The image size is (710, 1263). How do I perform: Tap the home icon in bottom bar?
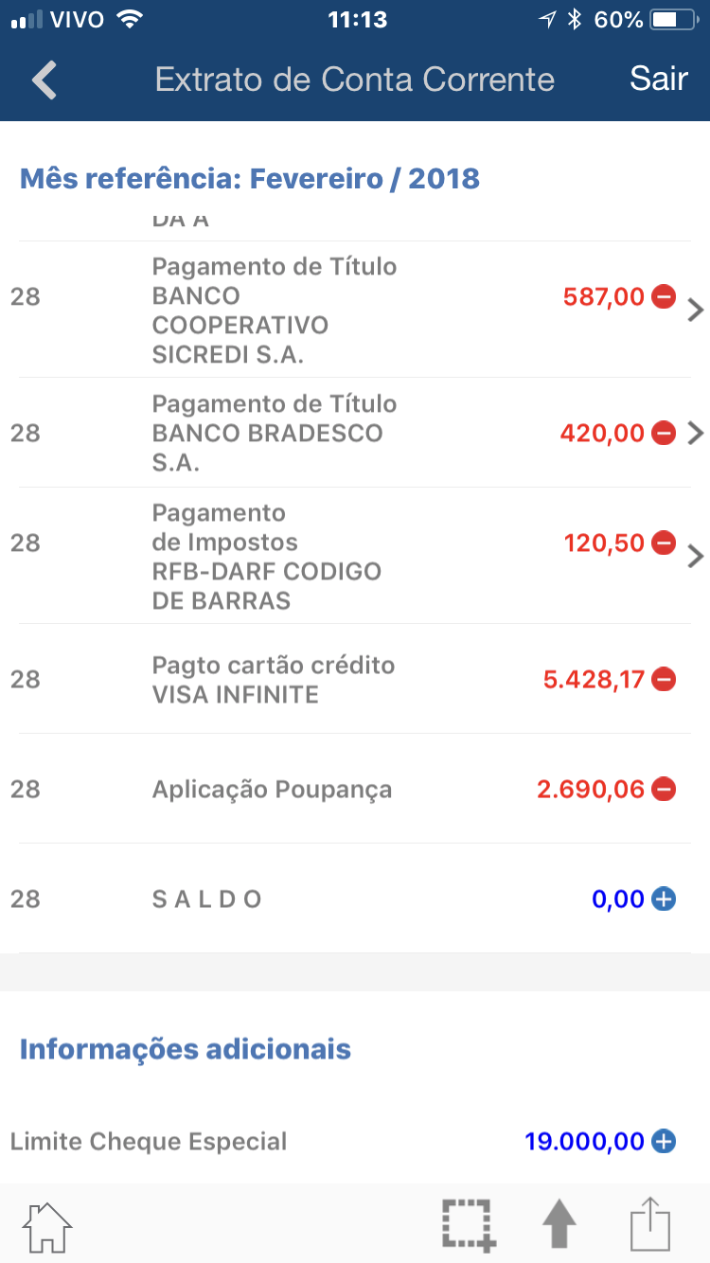(47, 1226)
